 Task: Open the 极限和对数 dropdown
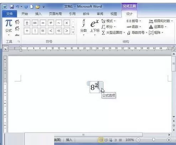coord(161,21)
